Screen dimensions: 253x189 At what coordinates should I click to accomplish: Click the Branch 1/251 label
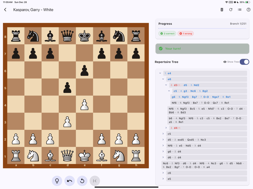click(x=238, y=24)
